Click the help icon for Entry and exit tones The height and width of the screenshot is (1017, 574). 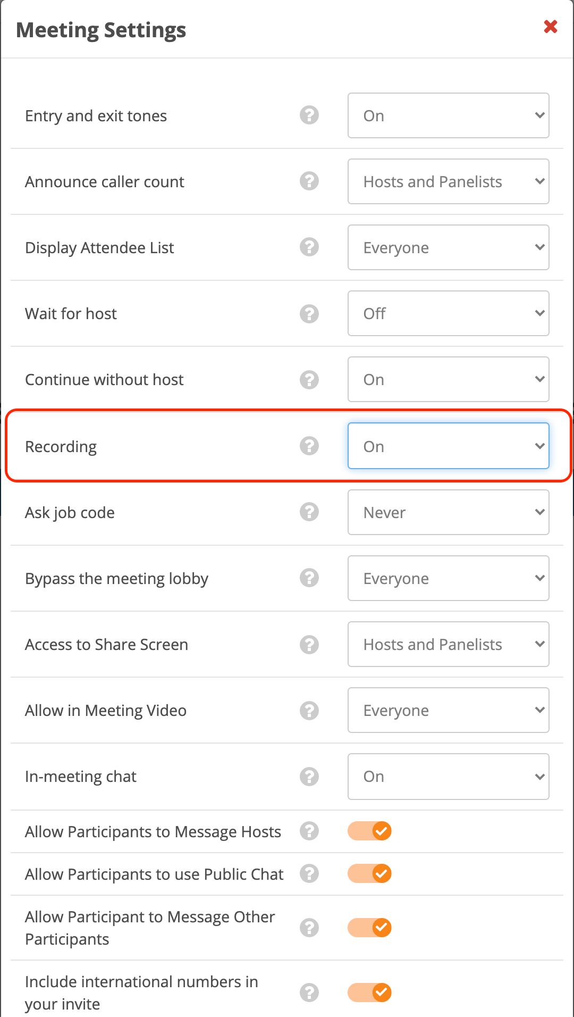pos(309,115)
